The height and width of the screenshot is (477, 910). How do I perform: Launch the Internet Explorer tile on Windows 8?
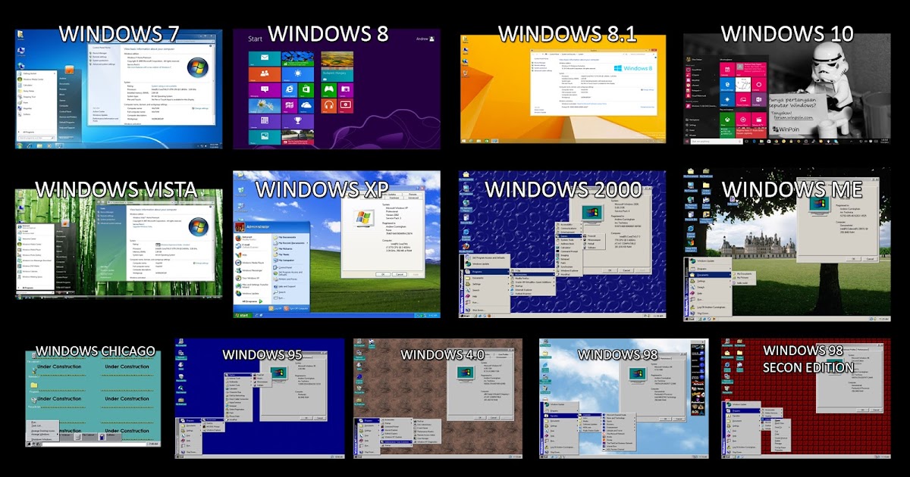pyautogui.click(x=288, y=89)
